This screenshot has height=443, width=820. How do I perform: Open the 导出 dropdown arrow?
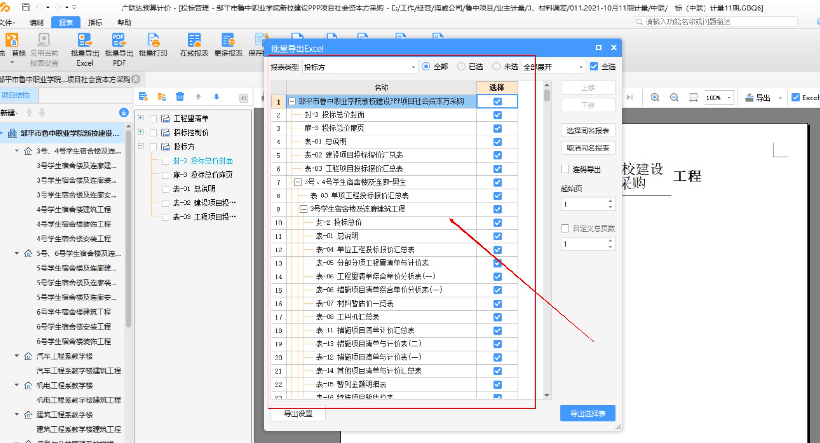(780, 98)
